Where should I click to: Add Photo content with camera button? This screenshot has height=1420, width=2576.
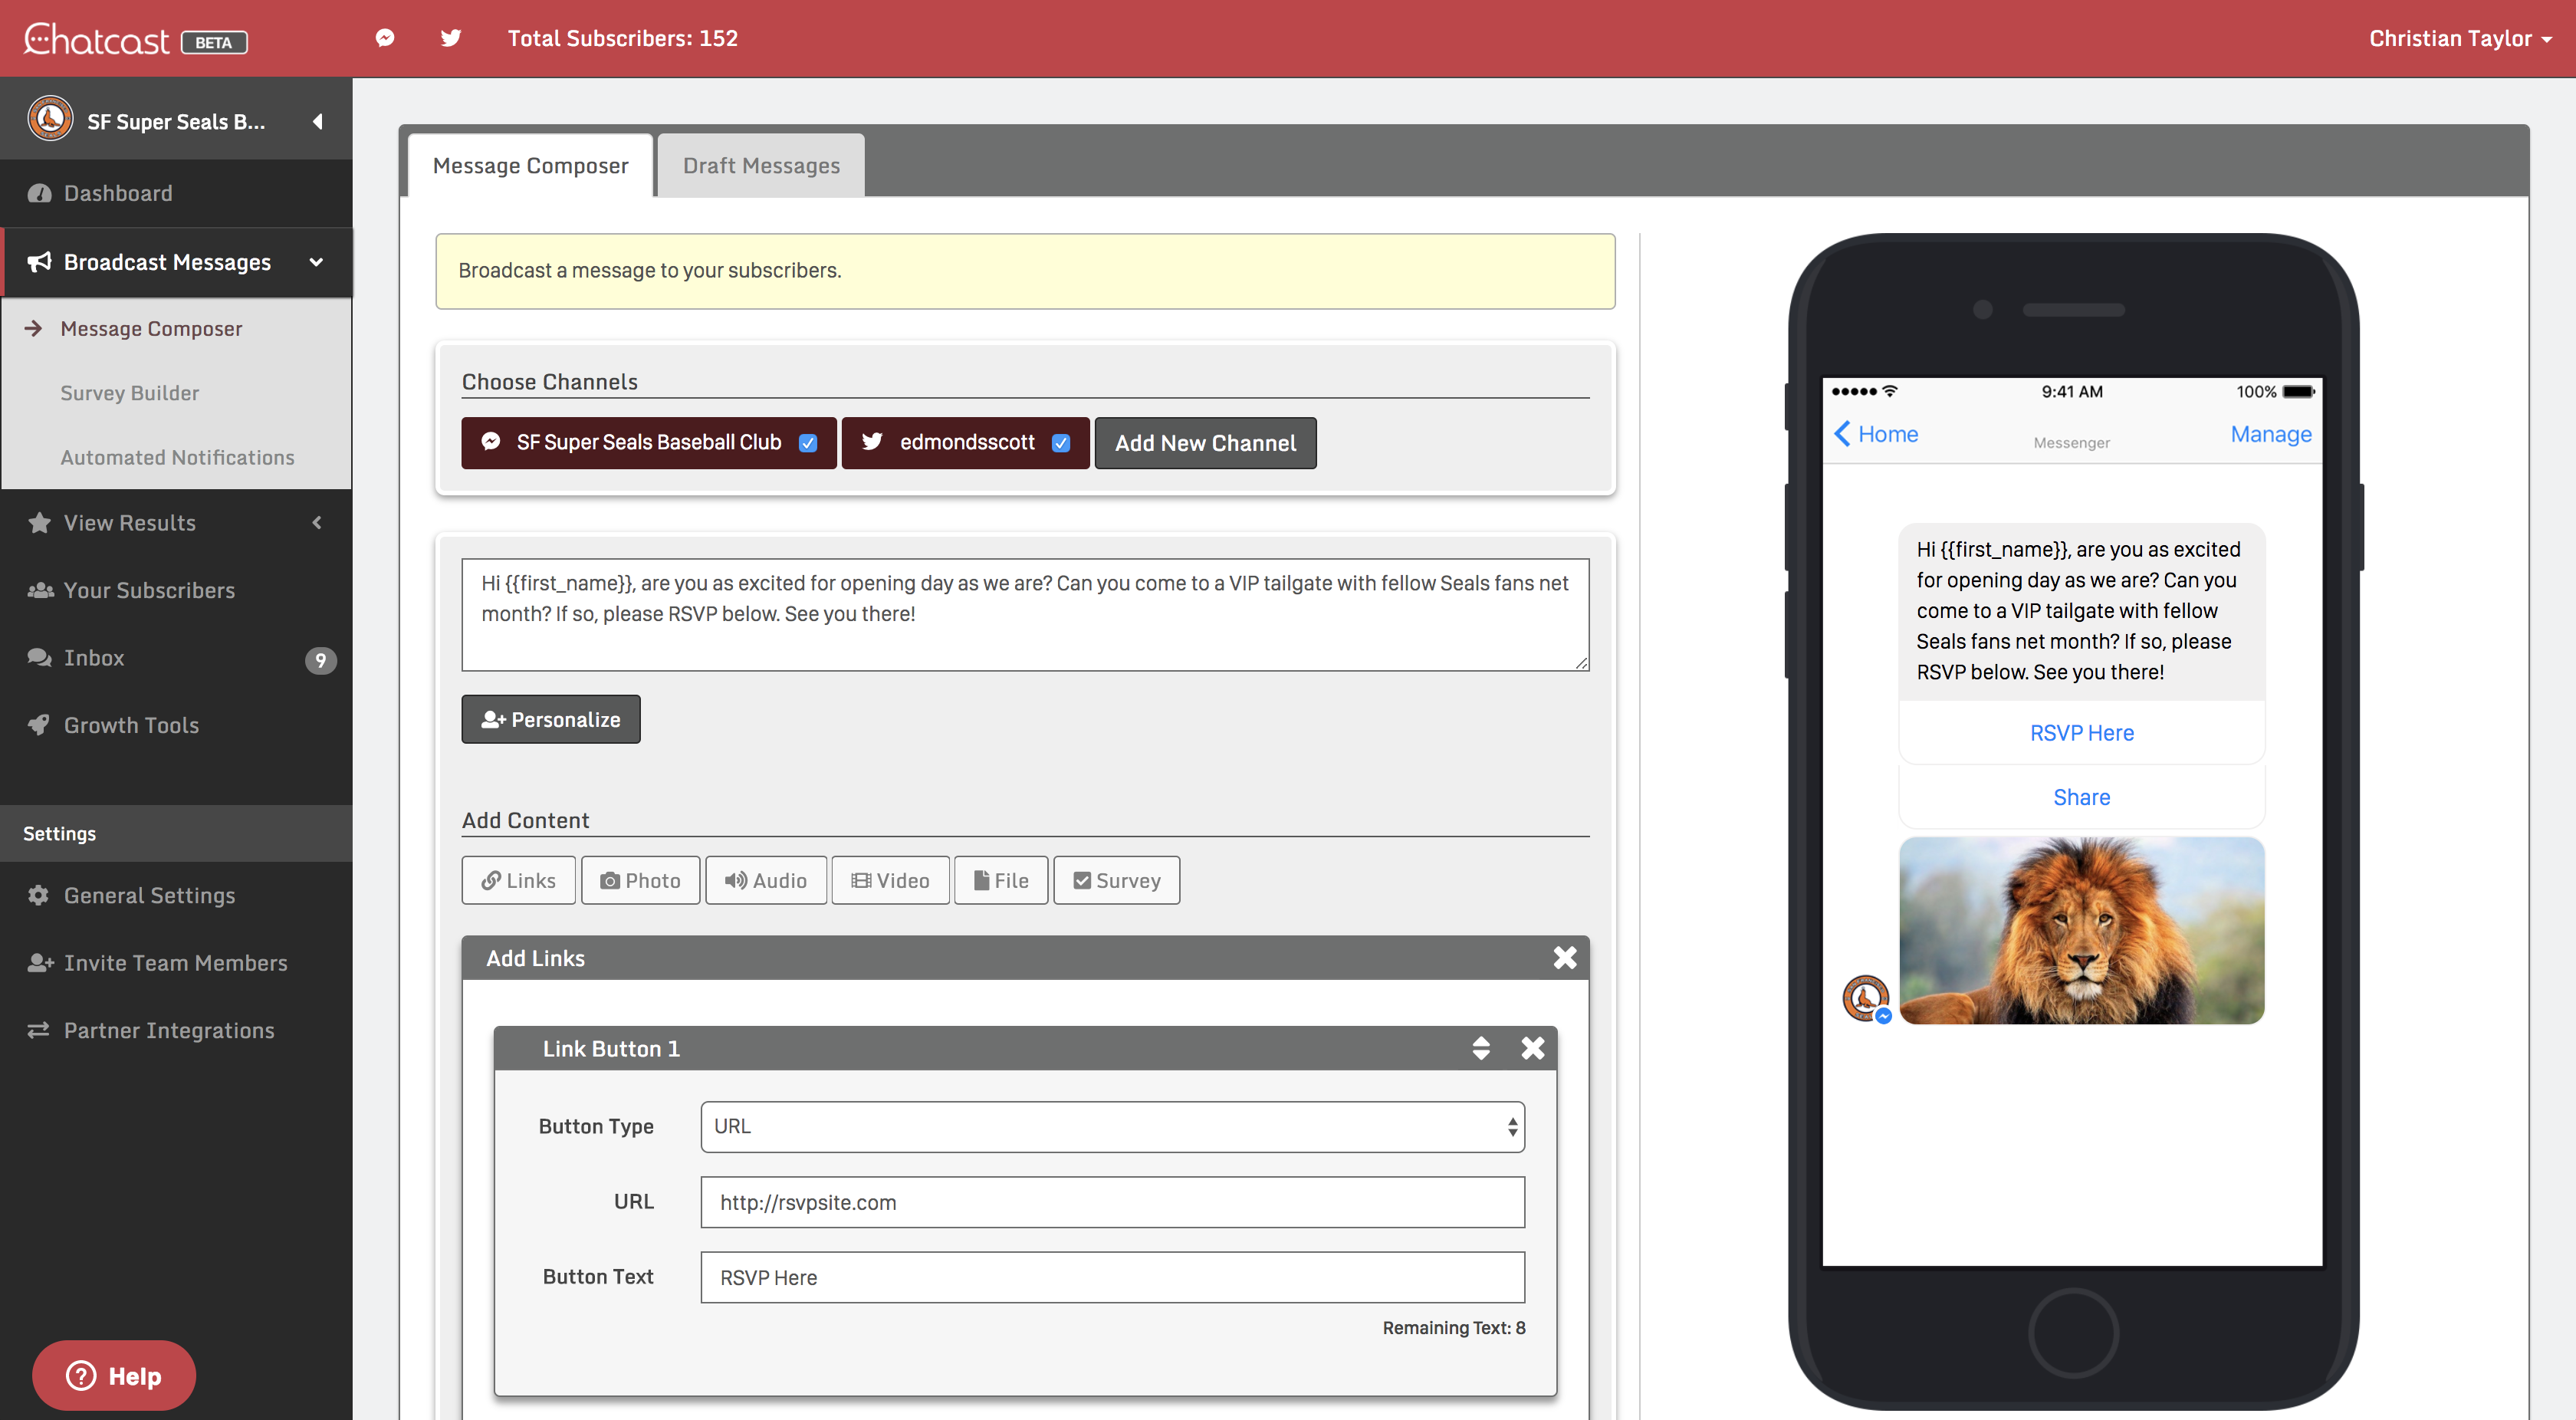pyautogui.click(x=640, y=880)
